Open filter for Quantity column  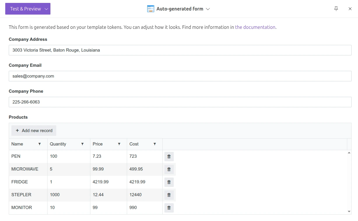(x=83, y=144)
